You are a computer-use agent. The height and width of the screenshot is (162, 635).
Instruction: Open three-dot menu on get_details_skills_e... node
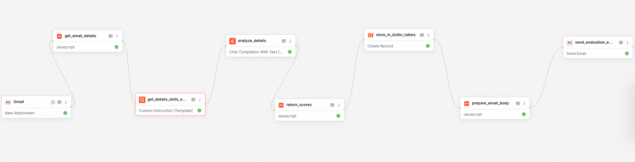[200, 100]
